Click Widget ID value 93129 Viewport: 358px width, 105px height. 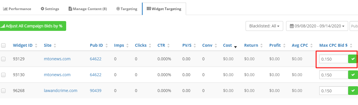[19, 59]
